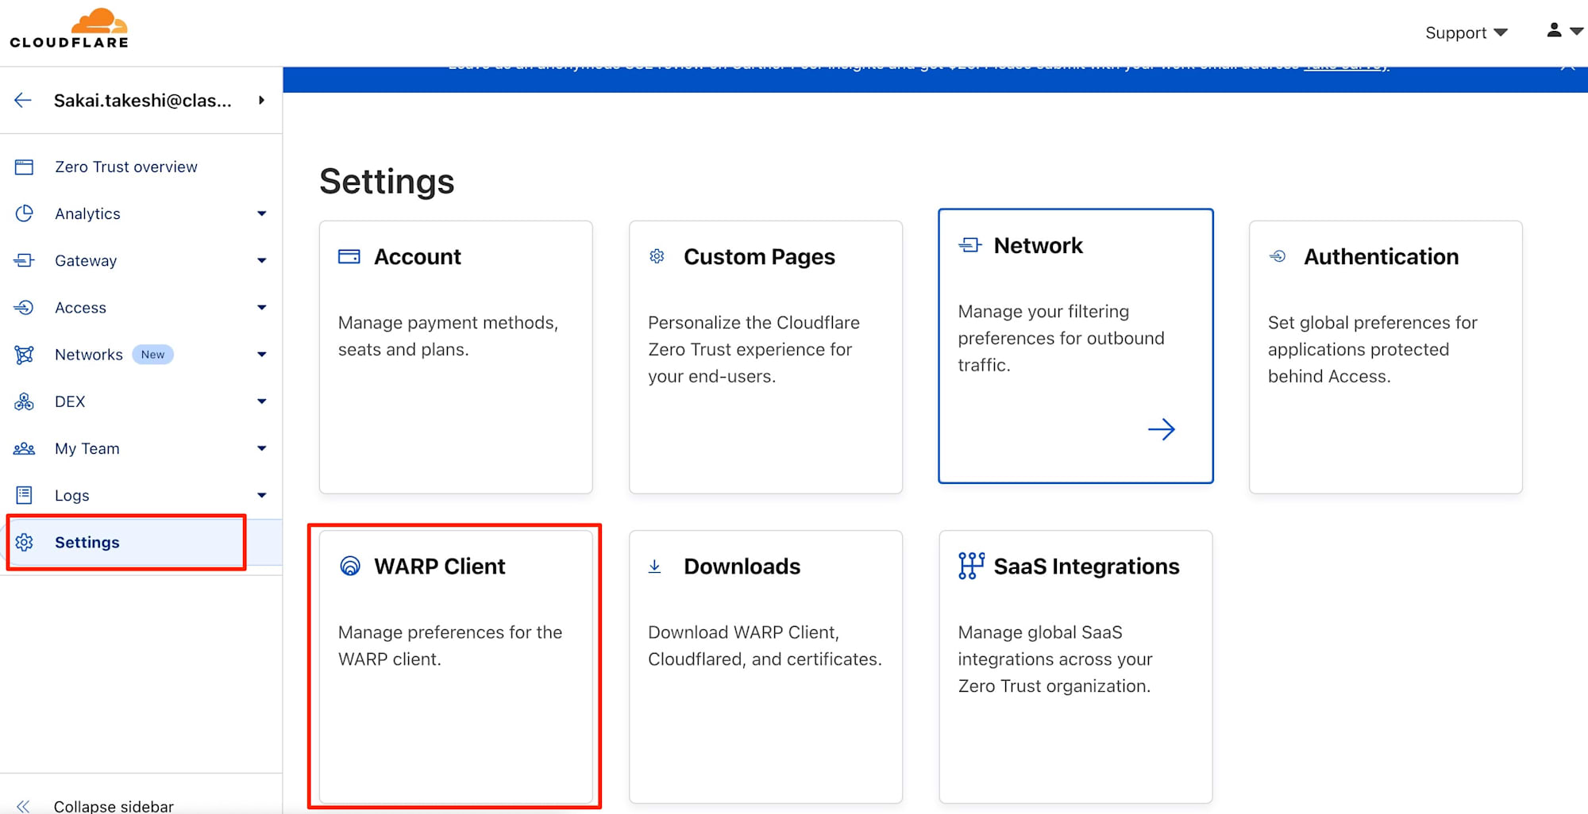Click 'Download WARP Client, Cloudflared' description
1588x814 pixels.
(x=765, y=645)
